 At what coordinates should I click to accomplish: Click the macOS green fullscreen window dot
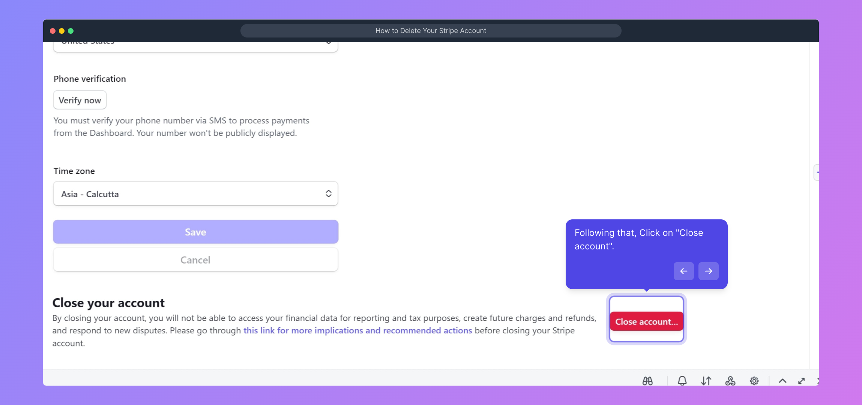click(71, 31)
